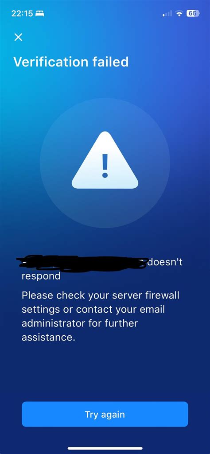Tap the blacked-out server name
The height and width of the screenshot is (454, 210).
click(82, 263)
